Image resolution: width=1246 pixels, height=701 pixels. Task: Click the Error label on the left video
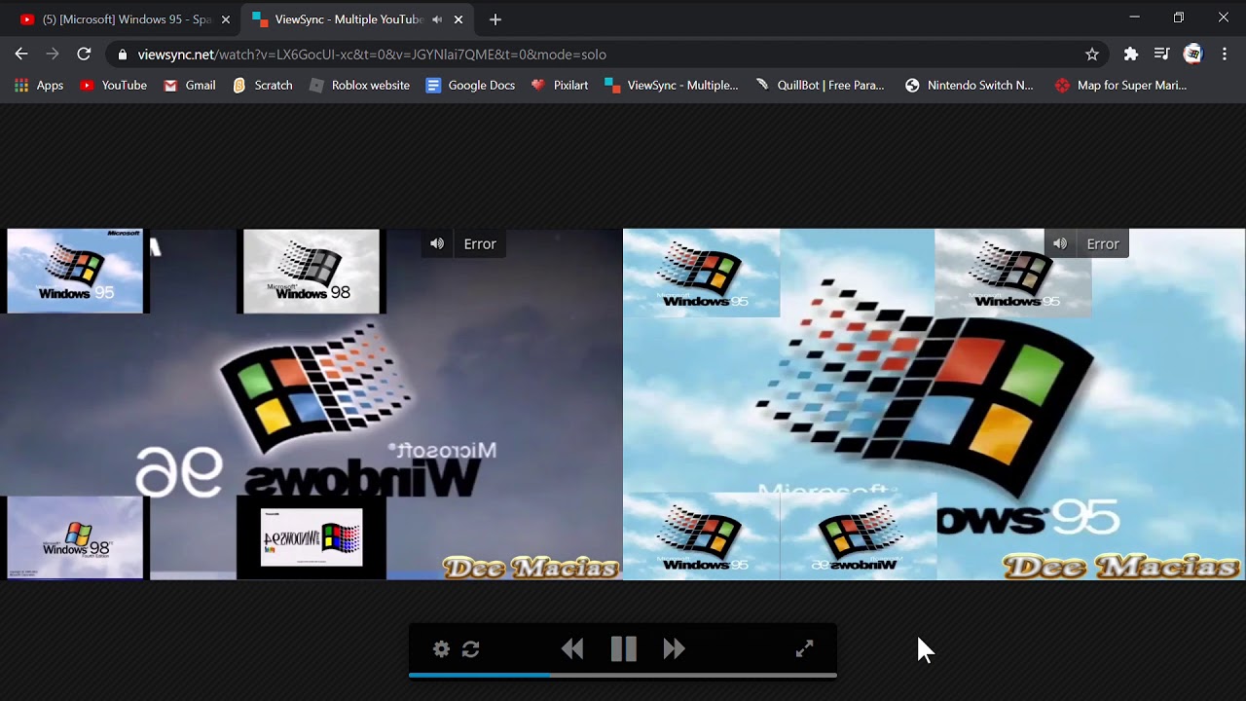point(480,244)
